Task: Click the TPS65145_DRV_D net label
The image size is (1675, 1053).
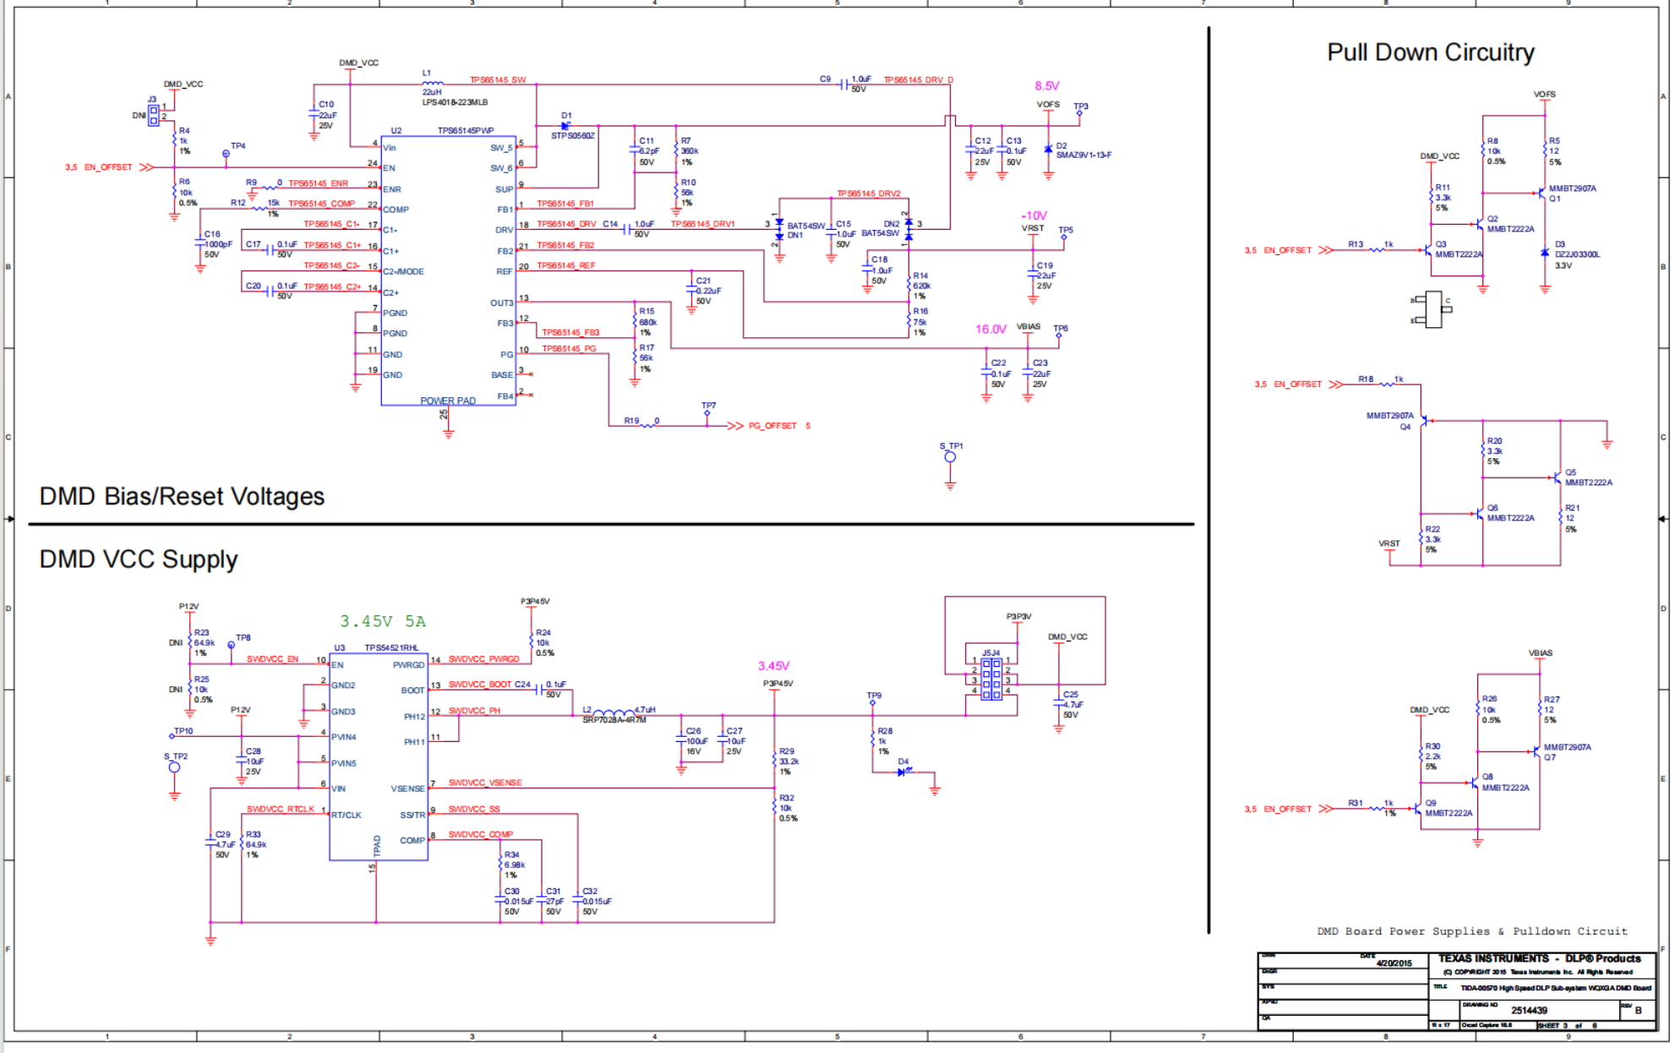Action: pos(919,80)
